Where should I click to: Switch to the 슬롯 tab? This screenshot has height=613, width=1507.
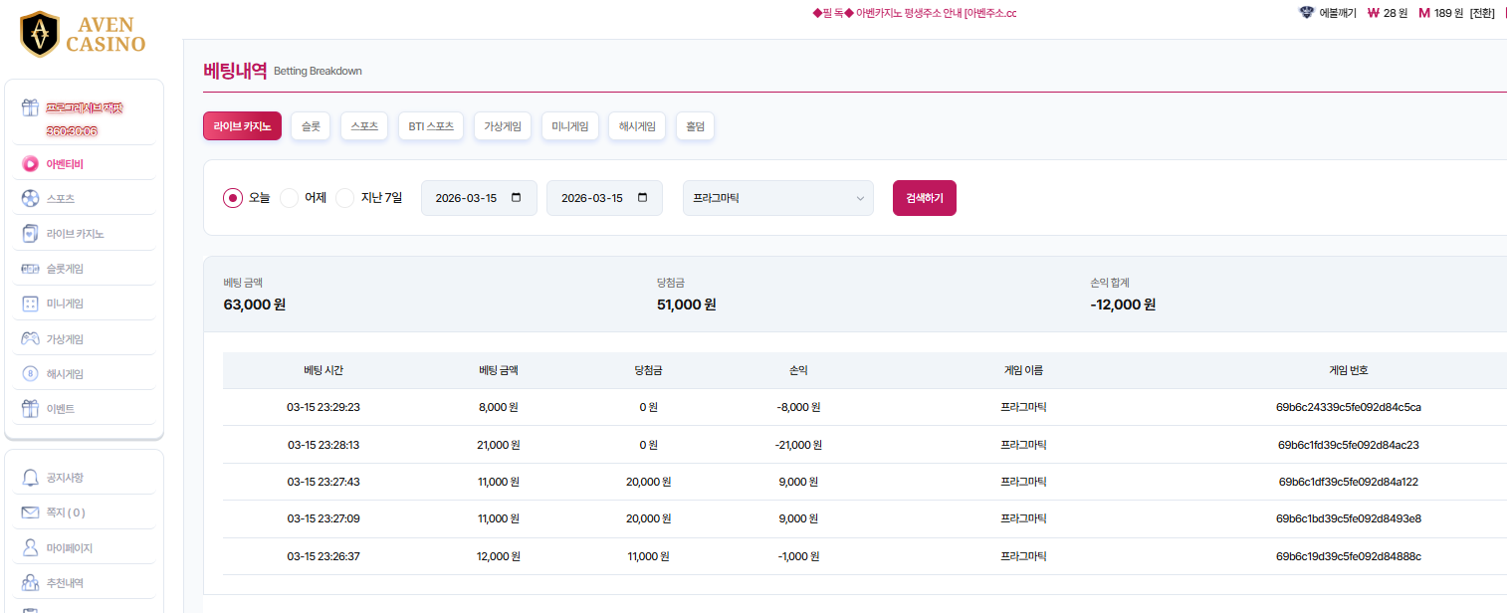pos(311,126)
